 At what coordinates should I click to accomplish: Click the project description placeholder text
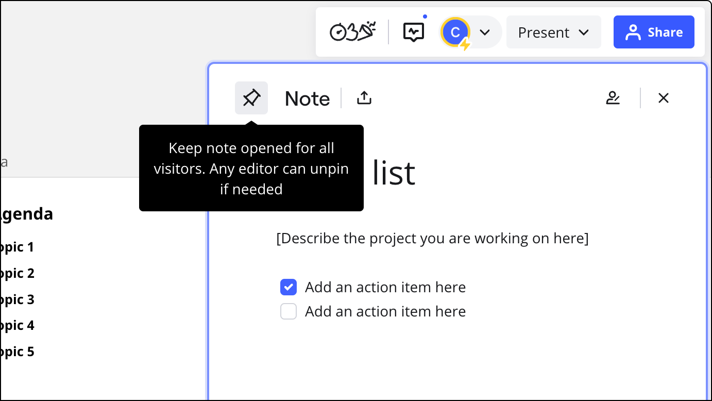tap(432, 239)
